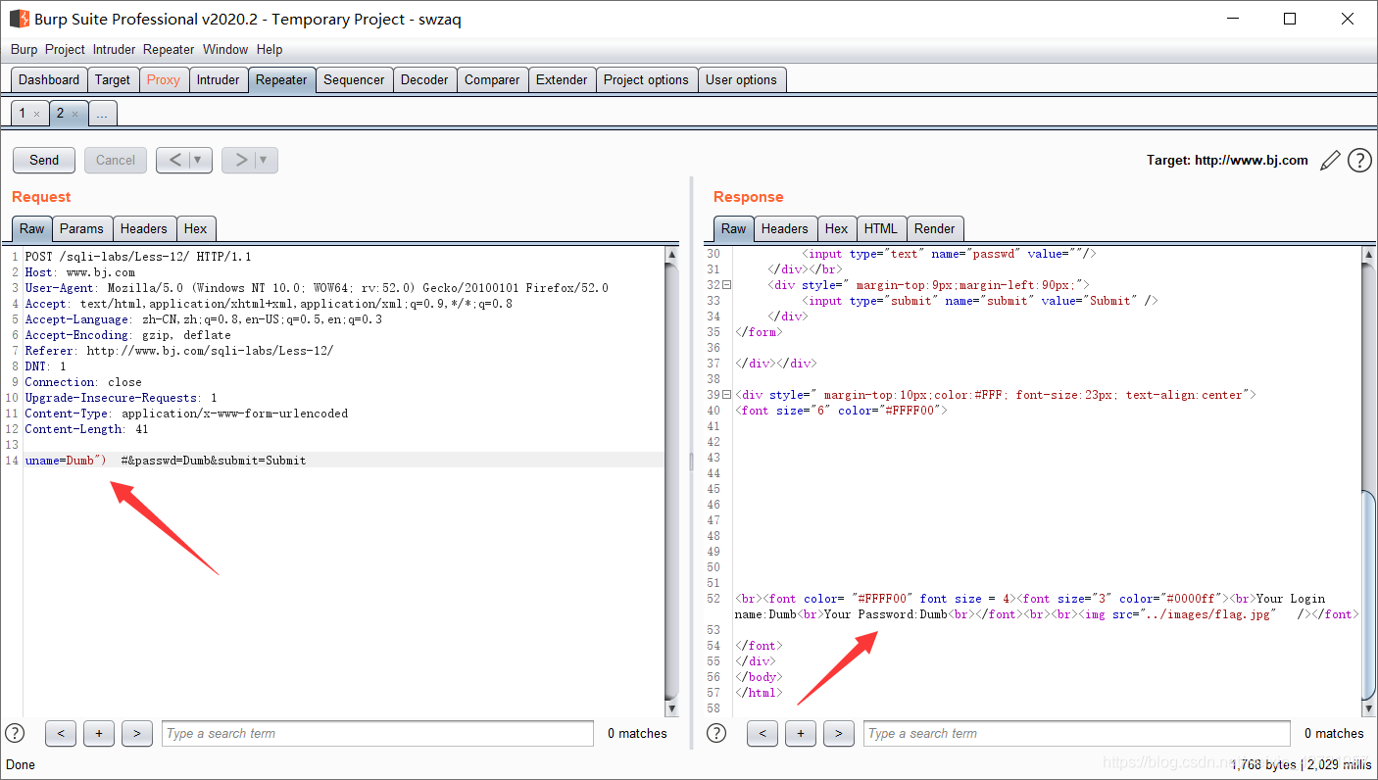Screen dimensions: 1378x780
Task: Open the Project options tab
Action: point(646,80)
